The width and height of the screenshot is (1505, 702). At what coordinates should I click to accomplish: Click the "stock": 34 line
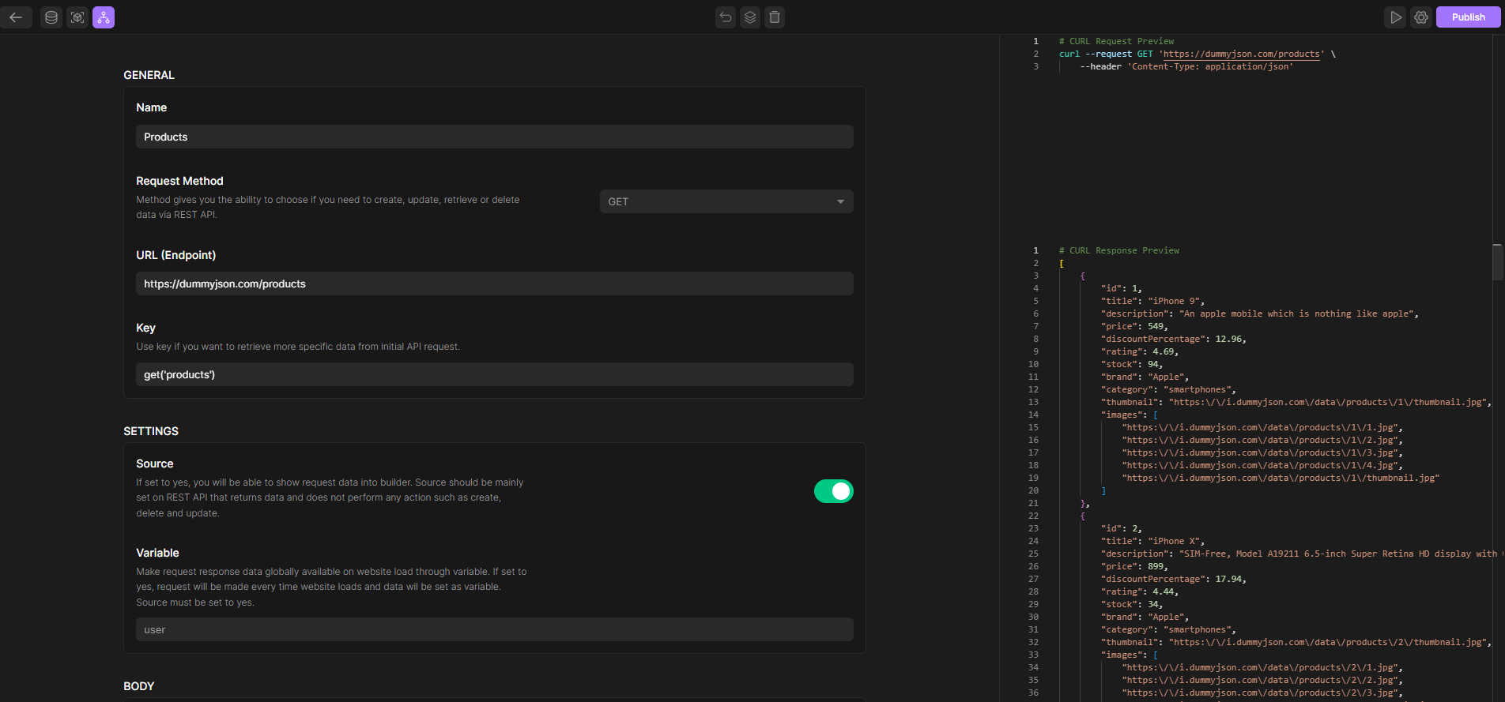1132,604
